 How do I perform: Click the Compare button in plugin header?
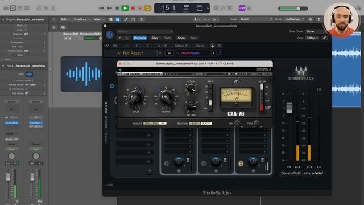tap(140, 38)
